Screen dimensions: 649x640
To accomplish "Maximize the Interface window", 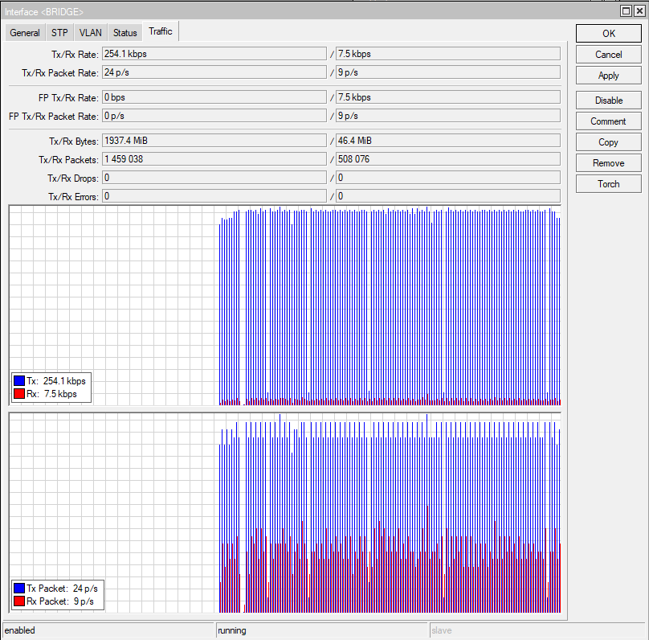I will [627, 10].
